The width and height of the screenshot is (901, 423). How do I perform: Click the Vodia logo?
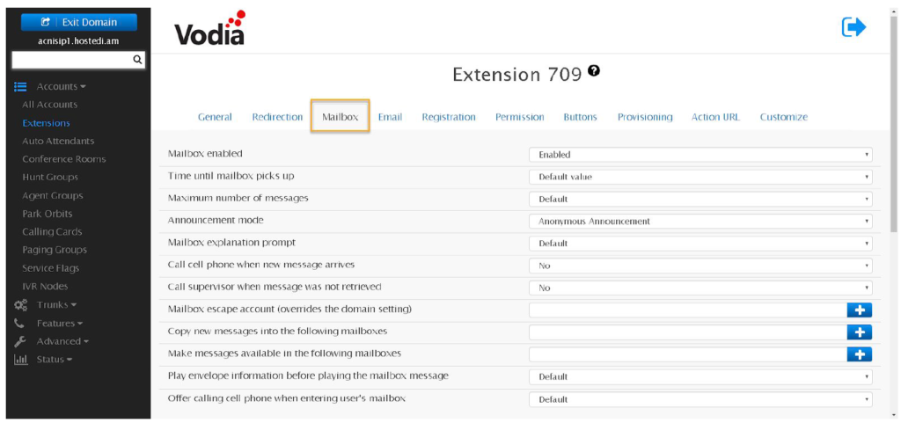(209, 29)
